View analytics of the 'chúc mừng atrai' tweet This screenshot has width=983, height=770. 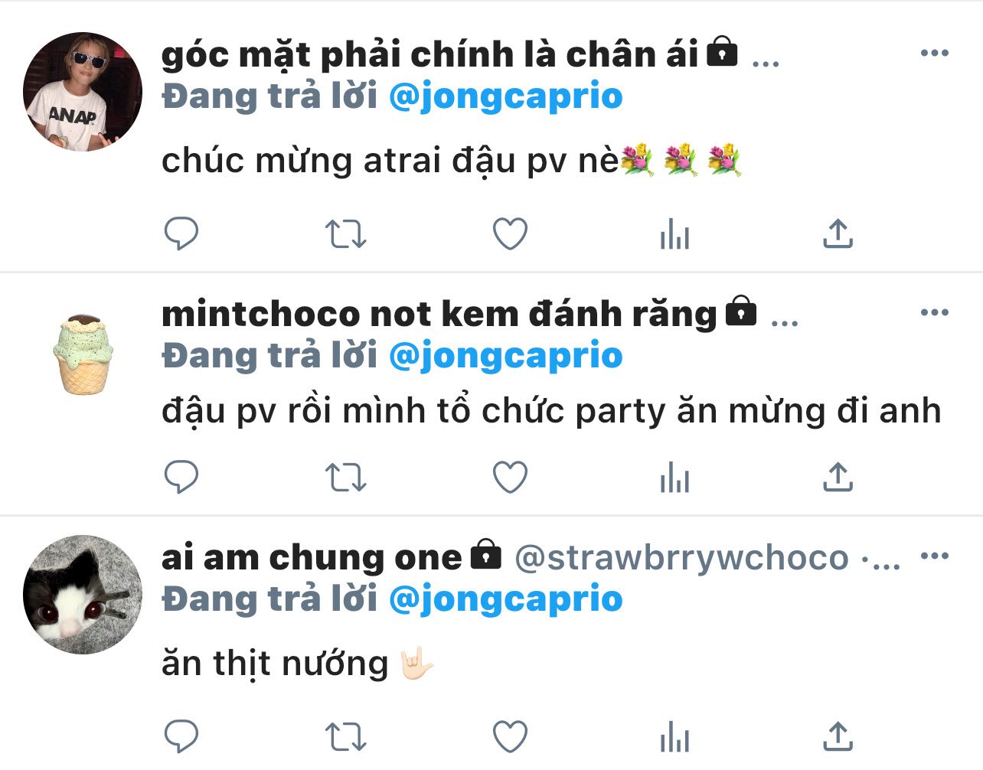674,234
